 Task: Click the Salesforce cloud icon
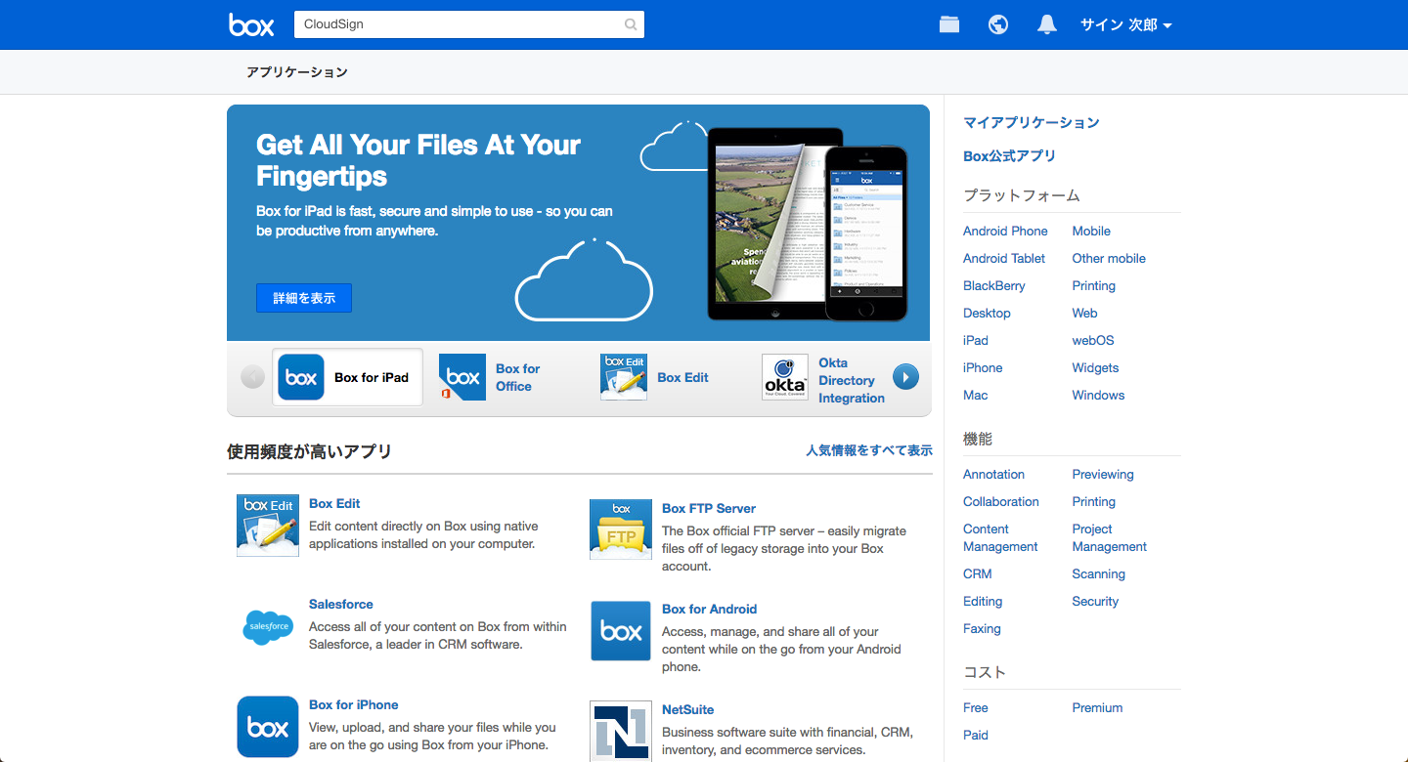point(267,626)
